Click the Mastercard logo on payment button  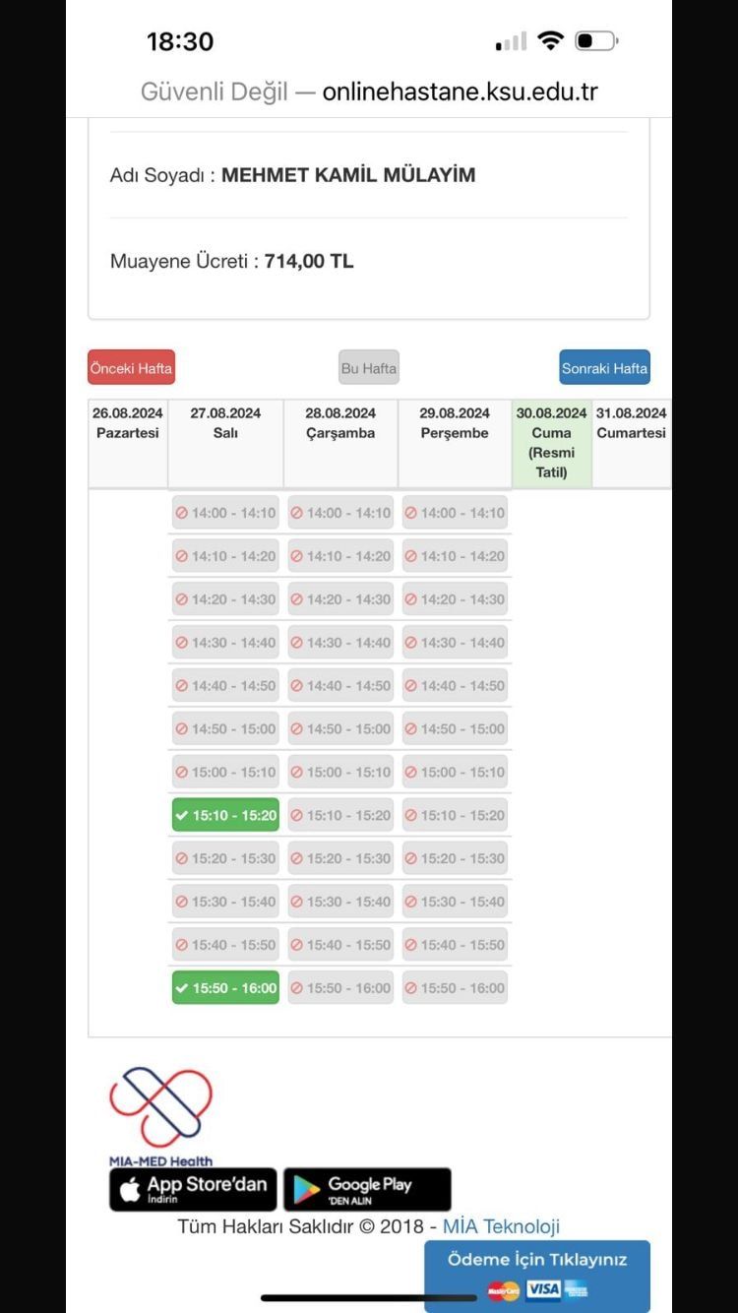(503, 1290)
